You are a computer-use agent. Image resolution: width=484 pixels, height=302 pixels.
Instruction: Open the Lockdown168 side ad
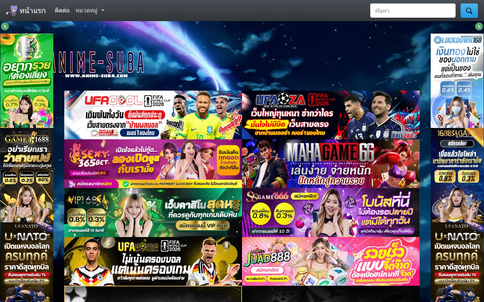[x=457, y=81]
